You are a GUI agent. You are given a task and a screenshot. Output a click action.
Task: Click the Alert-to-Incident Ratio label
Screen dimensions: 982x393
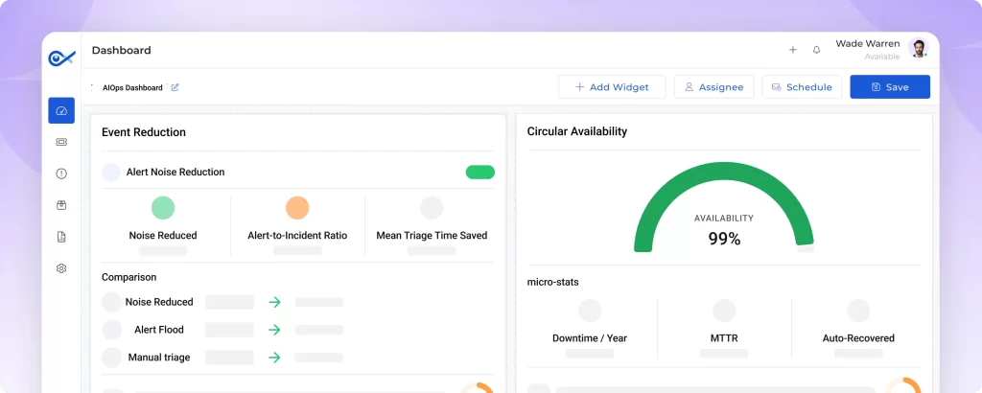(x=297, y=236)
